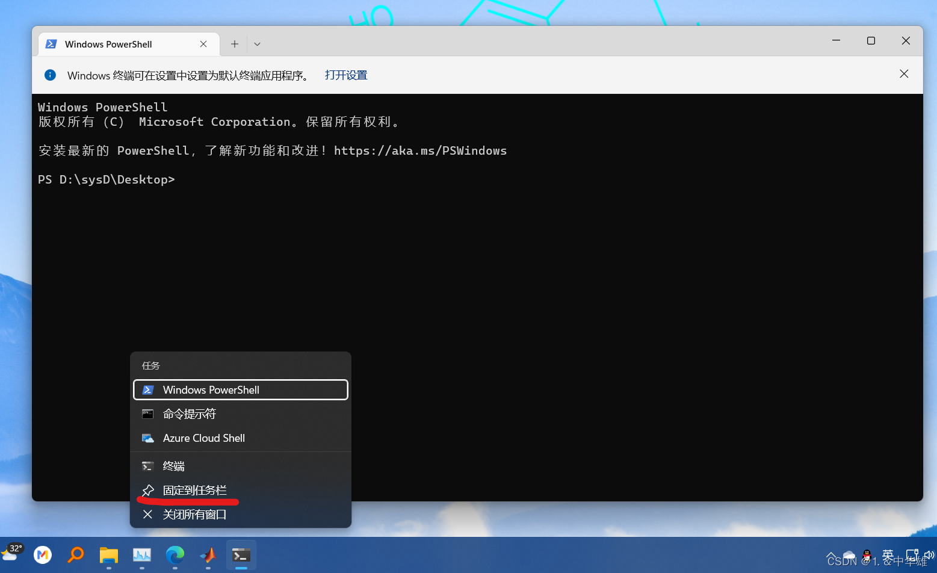Maximize the terminal window
The image size is (937, 573).
point(871,40)
